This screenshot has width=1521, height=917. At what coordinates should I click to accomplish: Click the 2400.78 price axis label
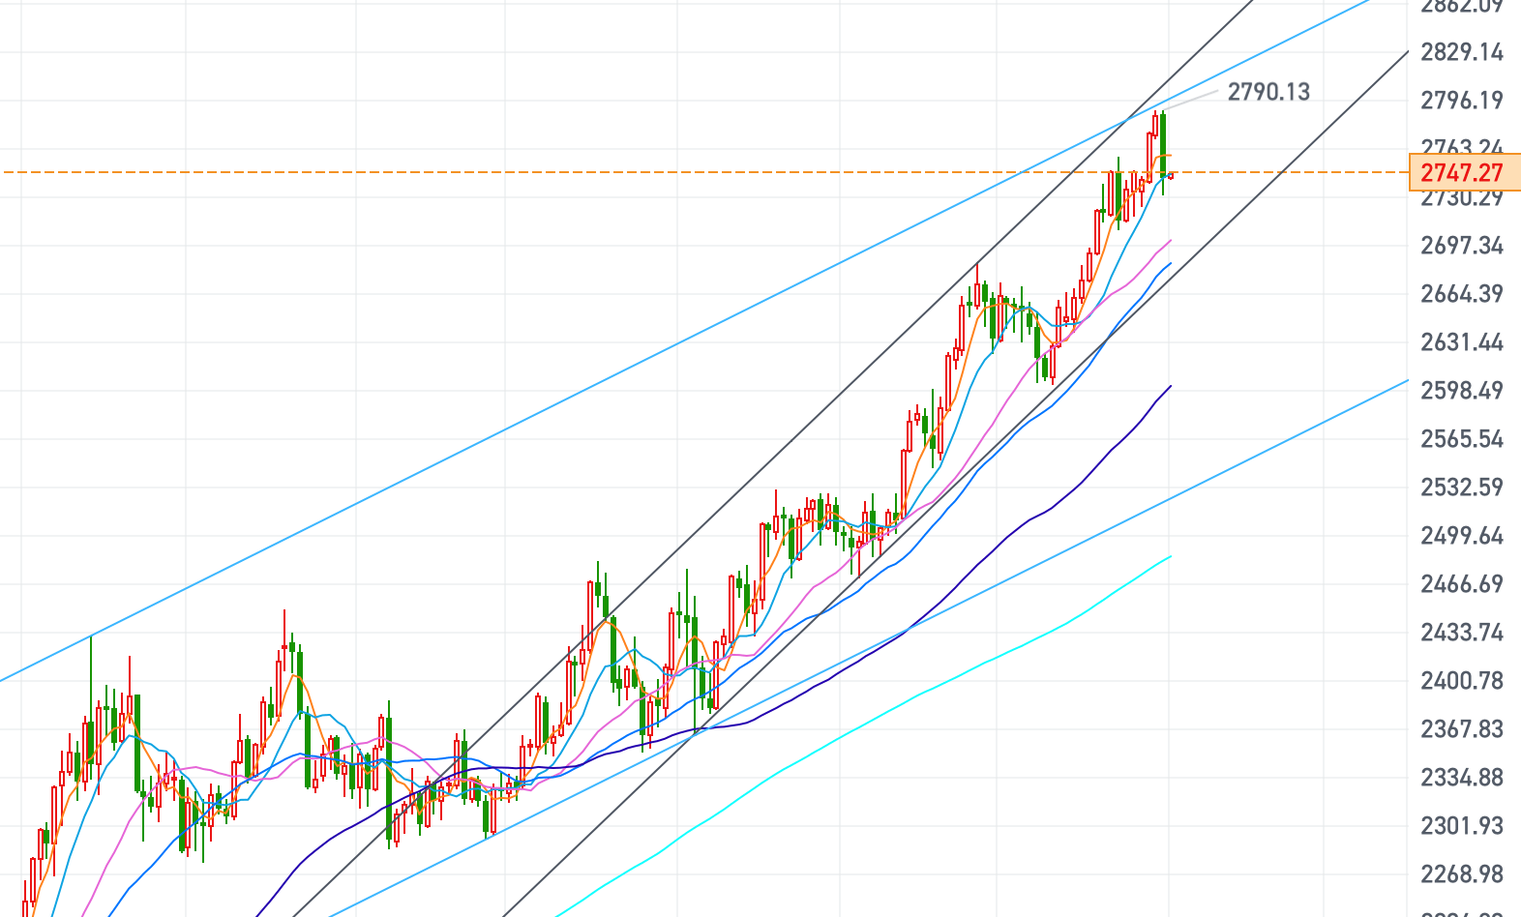pyautogui.click(x=1462, y=681)
